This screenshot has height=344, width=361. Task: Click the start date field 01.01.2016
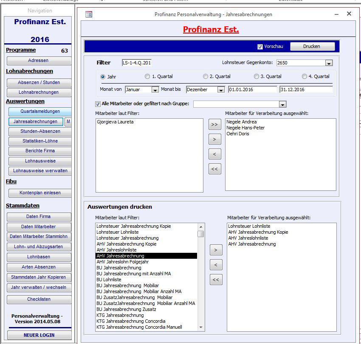pyautogui.click(x=253, y=89)
